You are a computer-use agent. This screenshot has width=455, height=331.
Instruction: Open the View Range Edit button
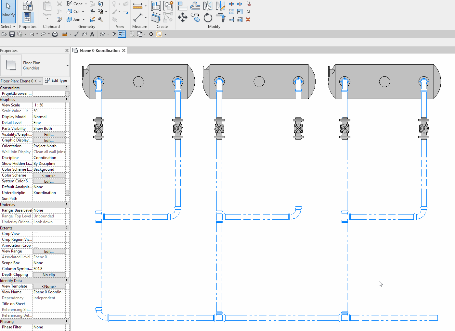click(x=49, y=251)
